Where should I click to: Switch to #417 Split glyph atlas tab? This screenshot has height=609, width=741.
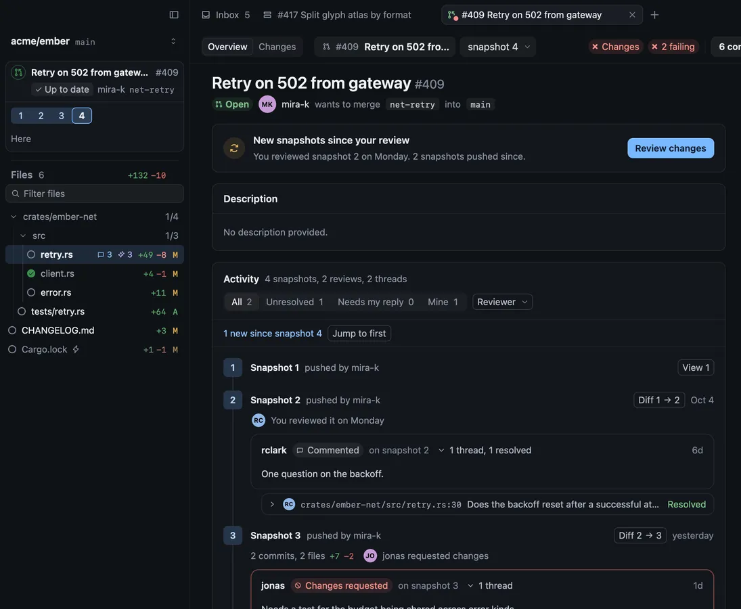pos(337,15)
